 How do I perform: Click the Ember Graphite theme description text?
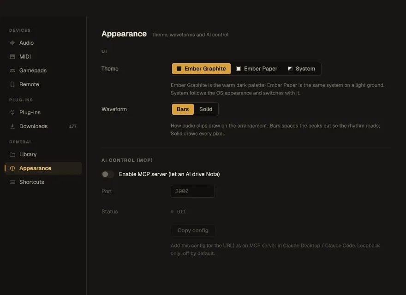point(278,89)
